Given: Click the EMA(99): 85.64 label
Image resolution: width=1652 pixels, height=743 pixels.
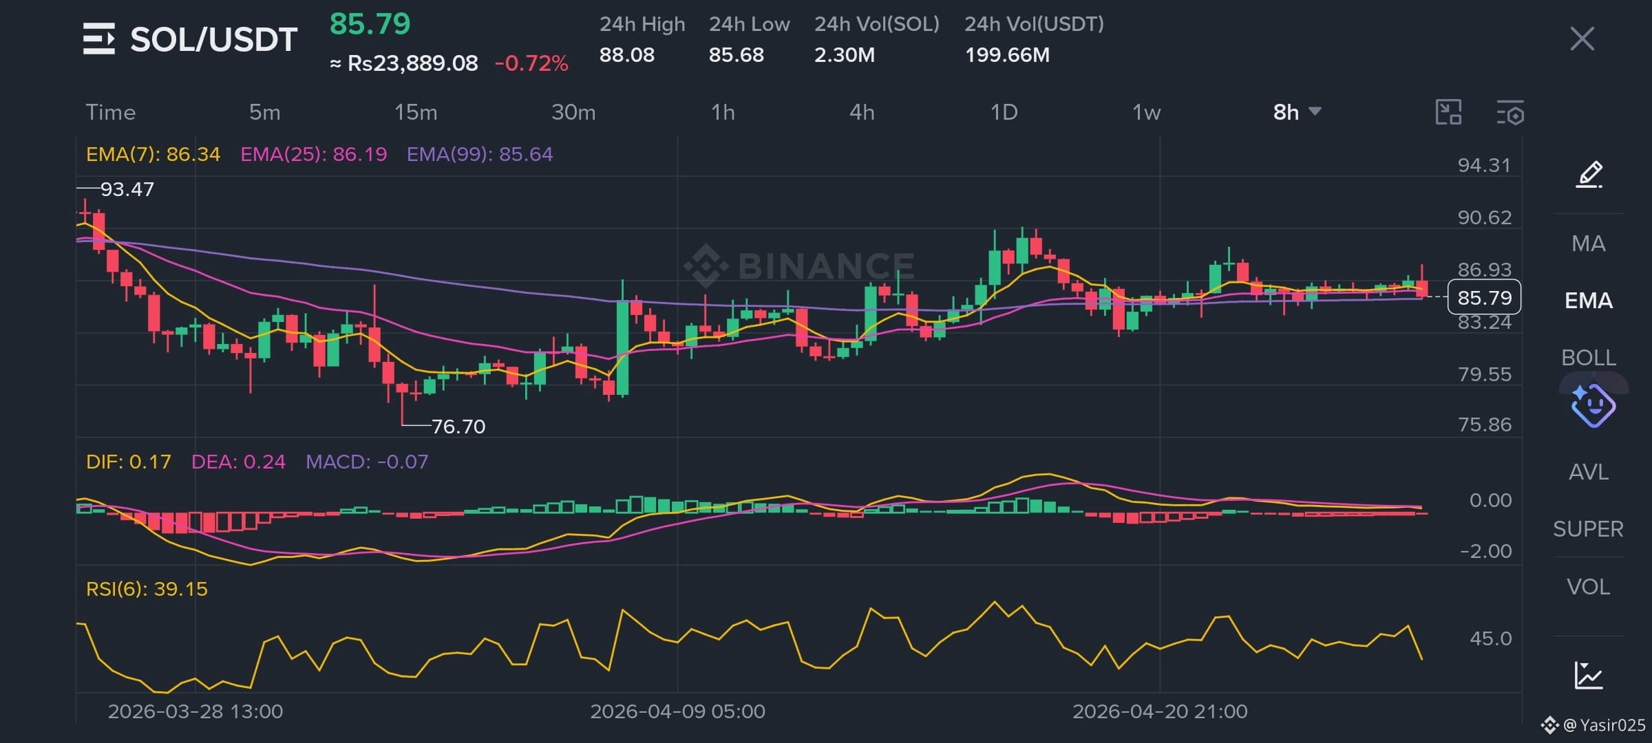Looking at the screenshot, I should tap(480, 154).
